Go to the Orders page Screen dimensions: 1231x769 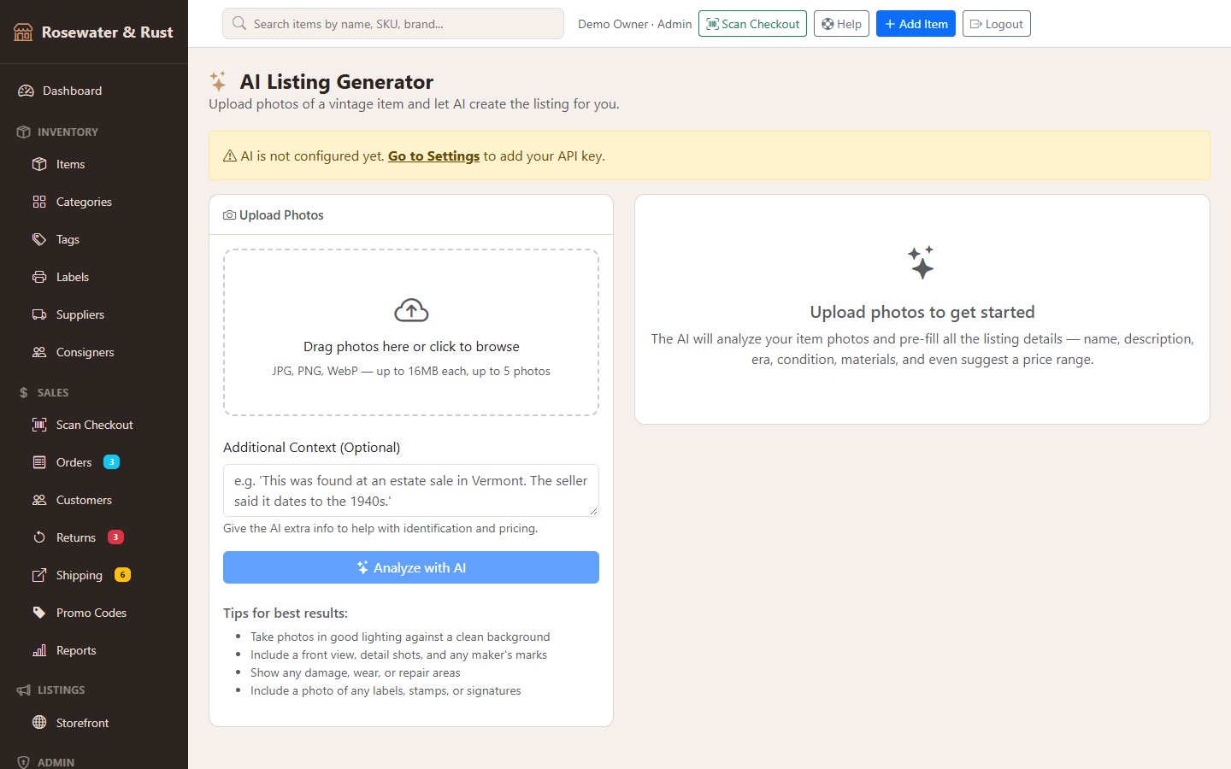94,462
